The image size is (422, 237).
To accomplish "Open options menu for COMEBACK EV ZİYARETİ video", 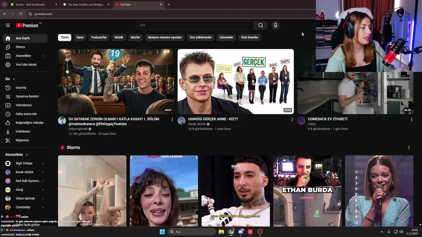I will click(x=411, y=119).
